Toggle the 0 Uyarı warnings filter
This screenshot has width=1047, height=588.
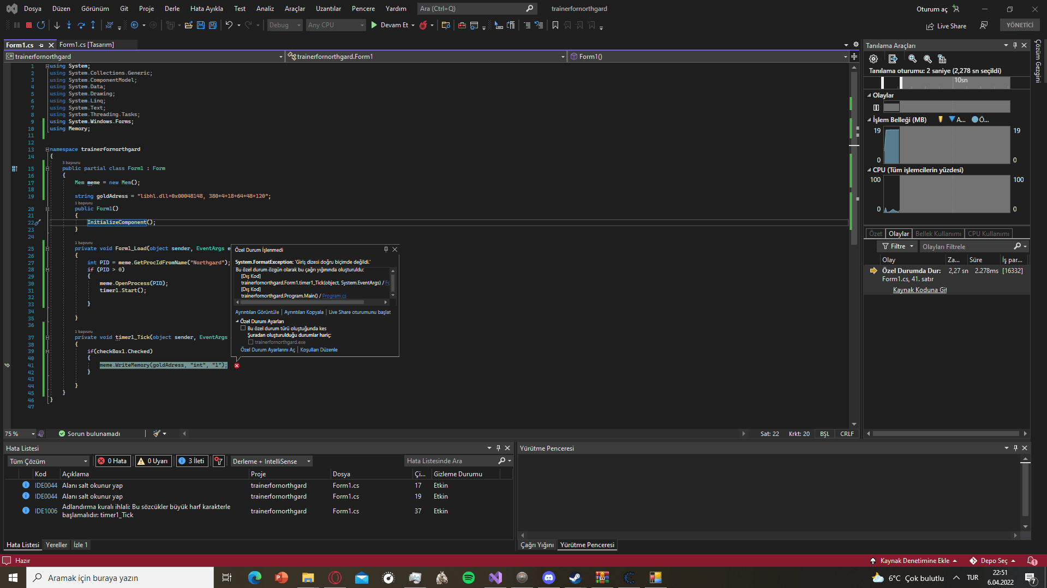pos(153,461)
